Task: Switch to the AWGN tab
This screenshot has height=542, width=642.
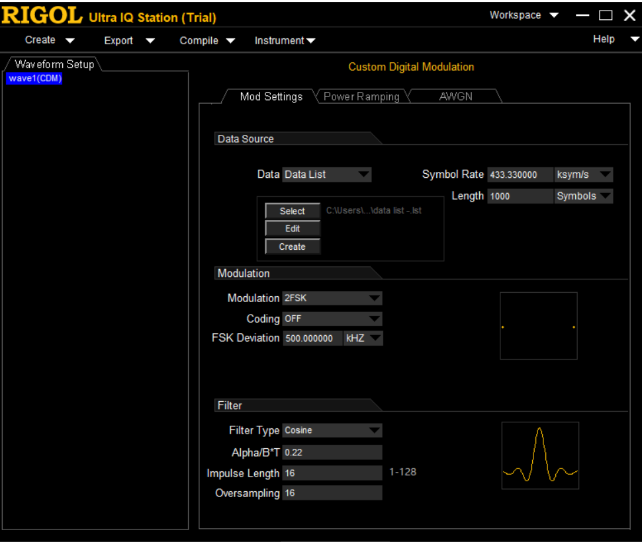Action: (455, 97)
